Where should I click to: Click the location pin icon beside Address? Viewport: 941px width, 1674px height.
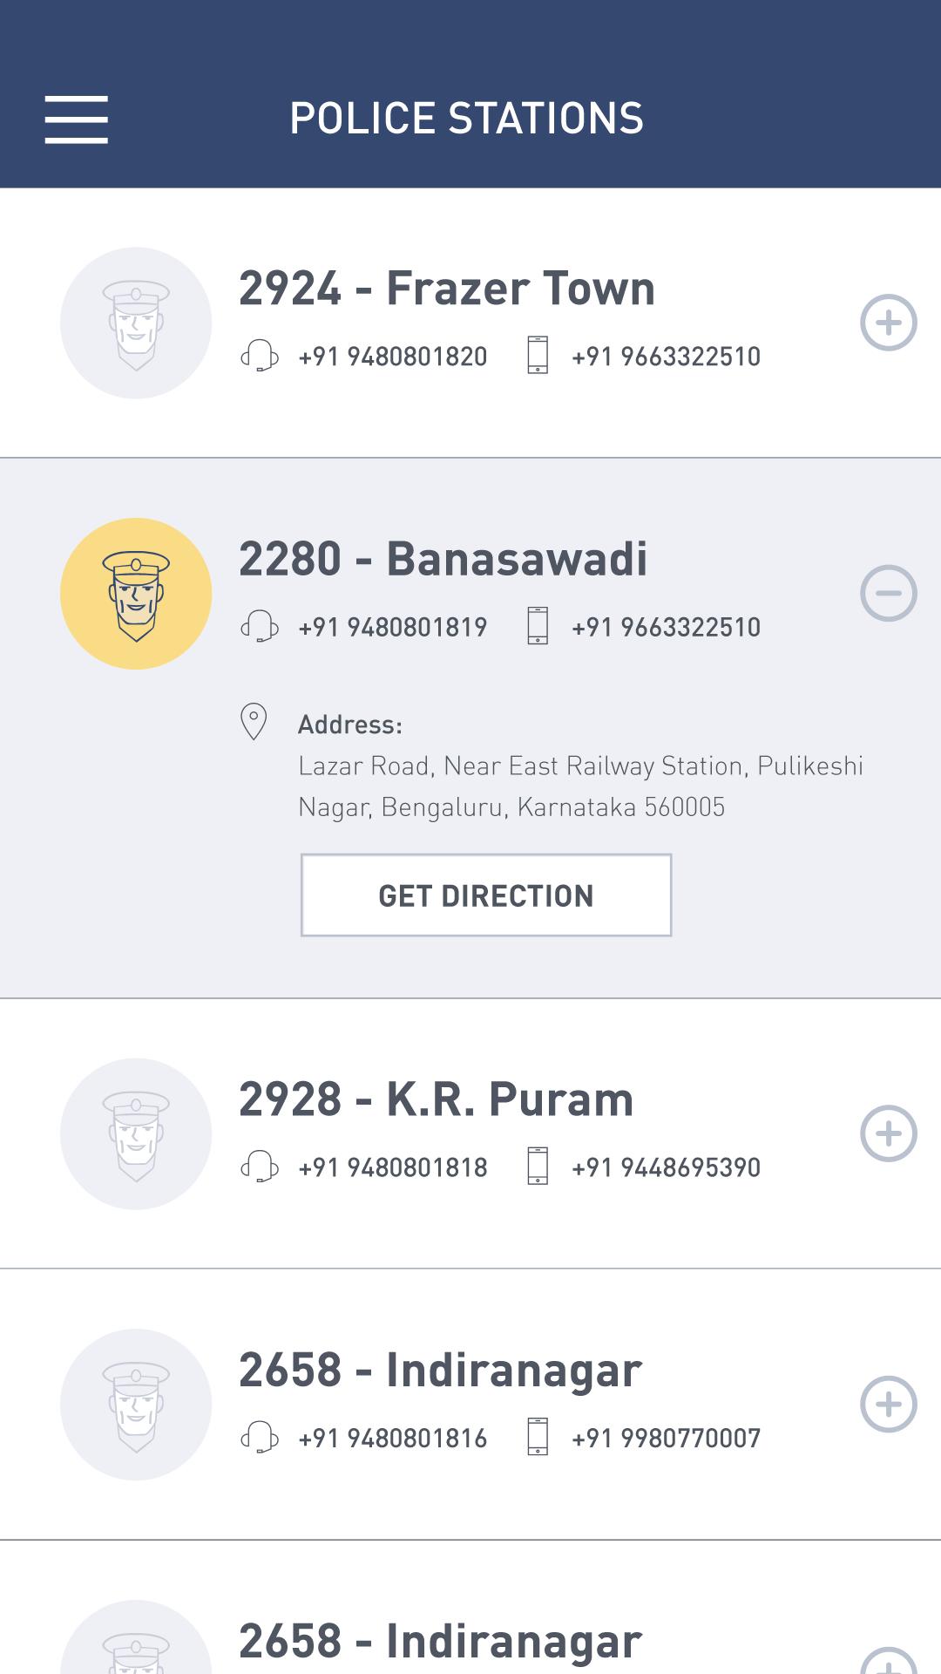point(254,722)
